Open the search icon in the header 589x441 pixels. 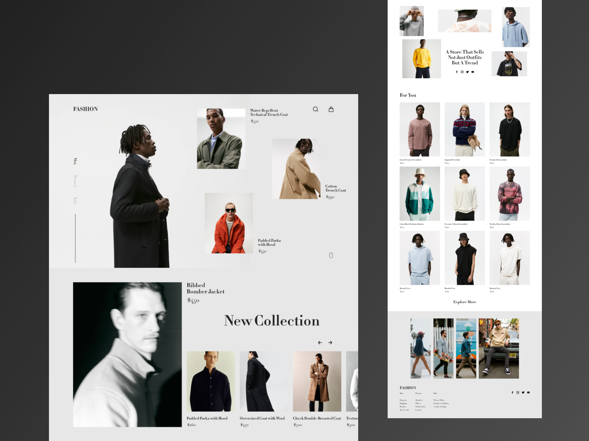(x=315, y=109)
